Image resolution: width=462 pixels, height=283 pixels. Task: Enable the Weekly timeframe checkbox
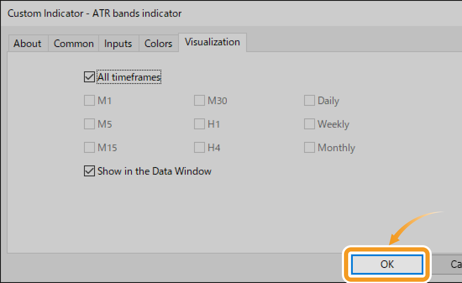click(309, 124)
